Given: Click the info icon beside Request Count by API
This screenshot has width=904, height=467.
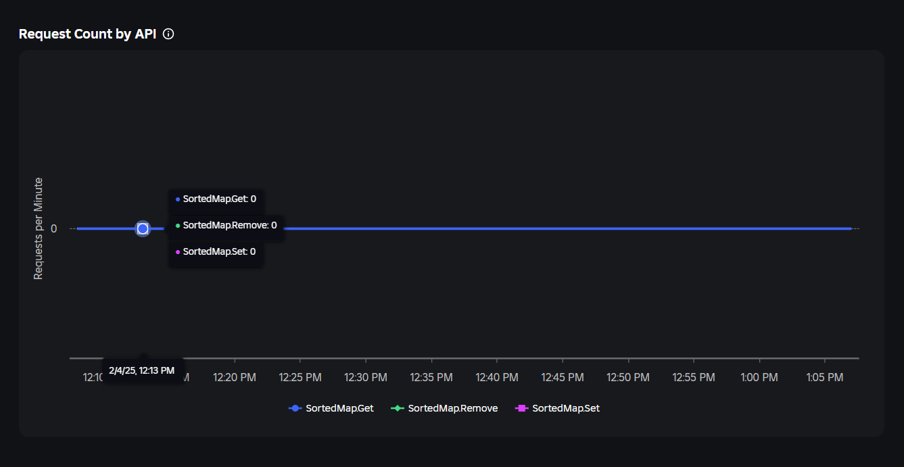Looking at the screenshot, I should 168,34.
